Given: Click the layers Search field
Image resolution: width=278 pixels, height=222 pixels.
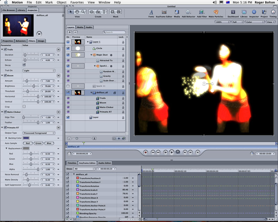Looking at the screenshot, I should pyautogui.click(x=114, y=32).
